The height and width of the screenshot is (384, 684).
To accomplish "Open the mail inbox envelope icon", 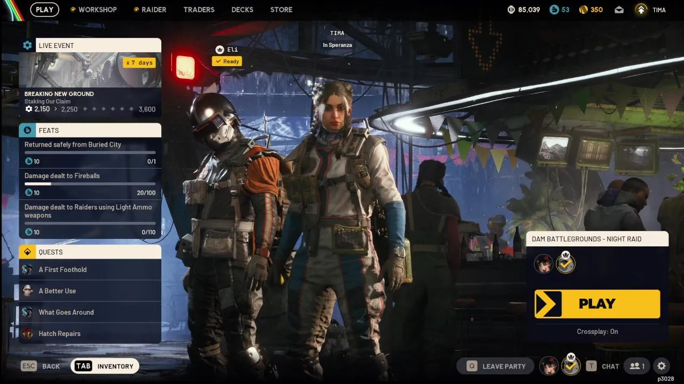I will pos(619,10).
